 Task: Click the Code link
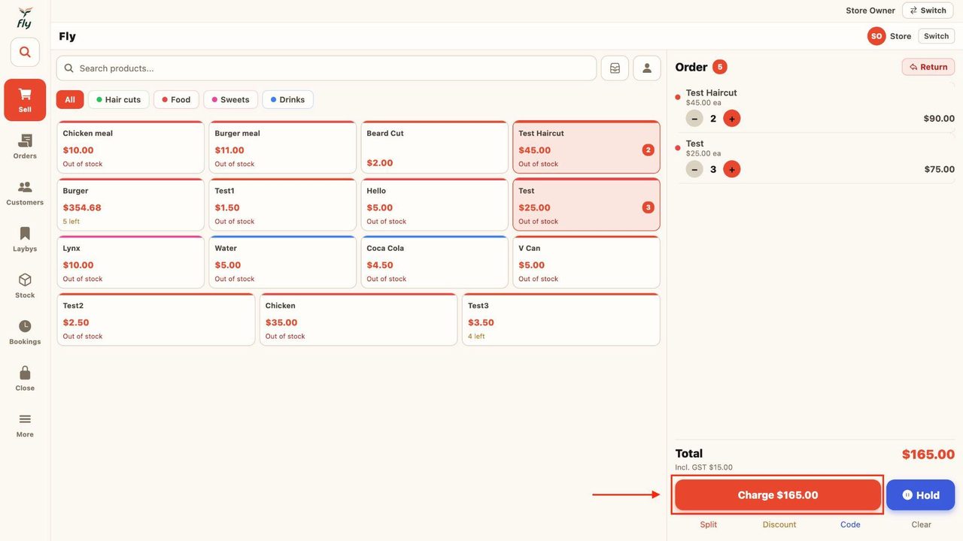[x=850, y=524]
